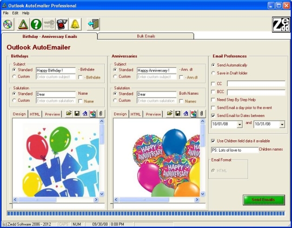Click scroll-down arrow in Anniversaries editor
Screen dimensions: 292x228
(x=203, y=194)
